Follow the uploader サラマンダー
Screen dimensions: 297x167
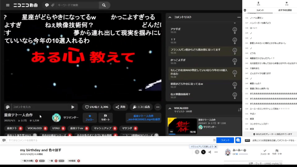[90, 118]
